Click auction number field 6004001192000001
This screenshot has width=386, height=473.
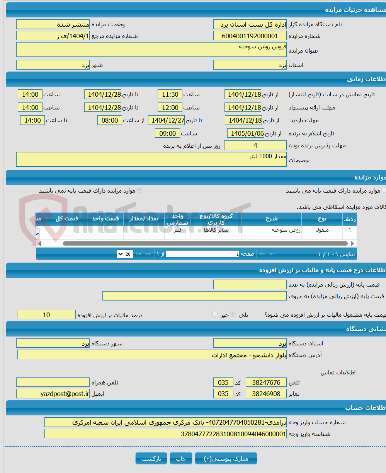point(250,36)
